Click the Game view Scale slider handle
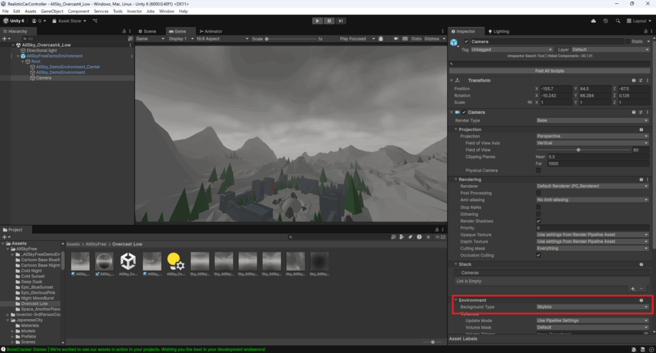Image resolution: width=656 pixels, height=353 pixels. [266, 39]
